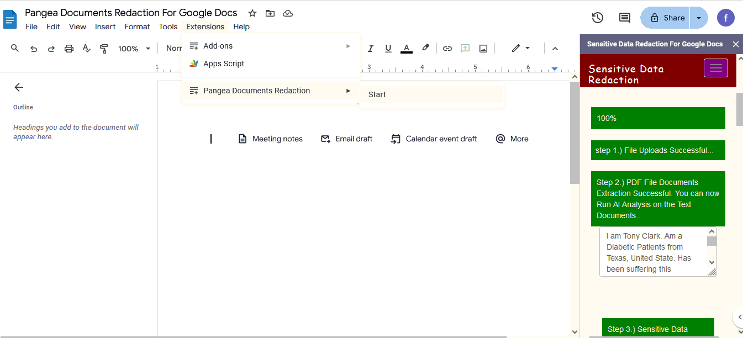This screenshot has height=338, width=743.
Task: Open the editing mode pencil dropdown
Action: coord(520,49)
